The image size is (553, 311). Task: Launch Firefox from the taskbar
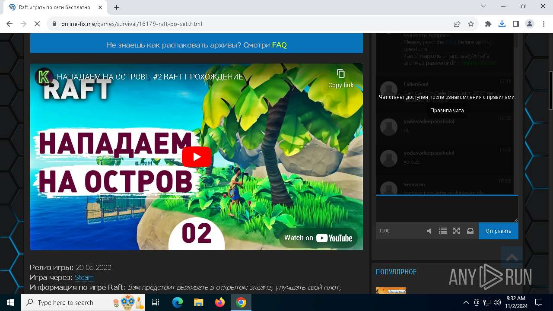click(x=220, y=302)
